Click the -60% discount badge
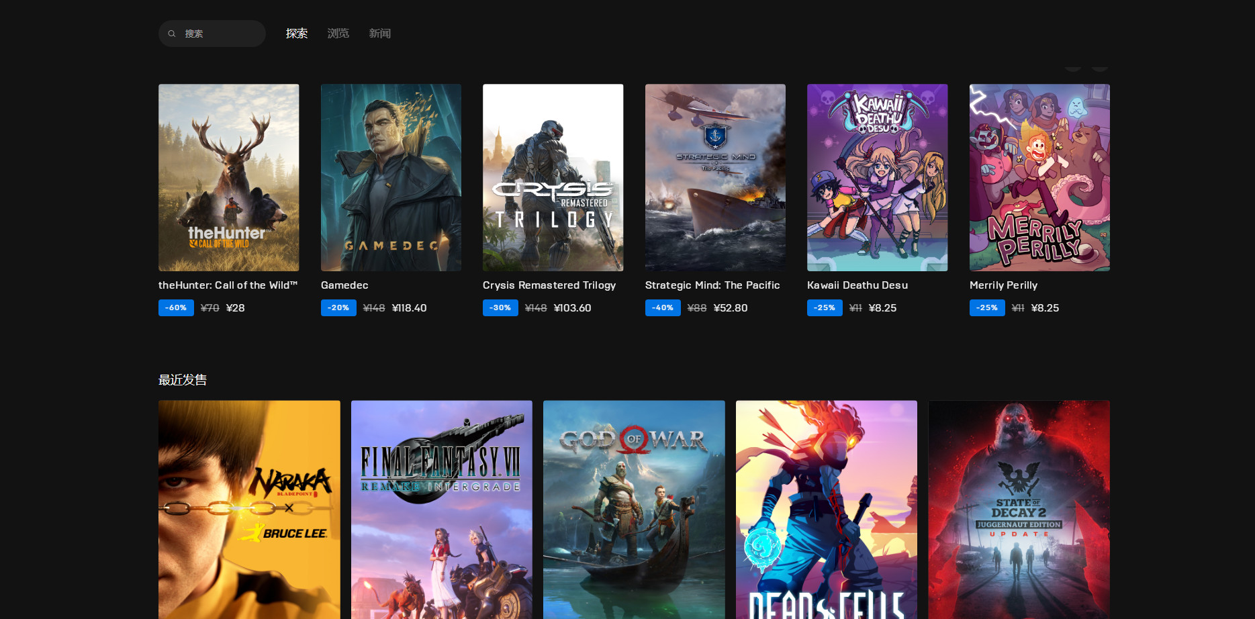The height and width of the screenshot is (619, 1255). point(176,307)
